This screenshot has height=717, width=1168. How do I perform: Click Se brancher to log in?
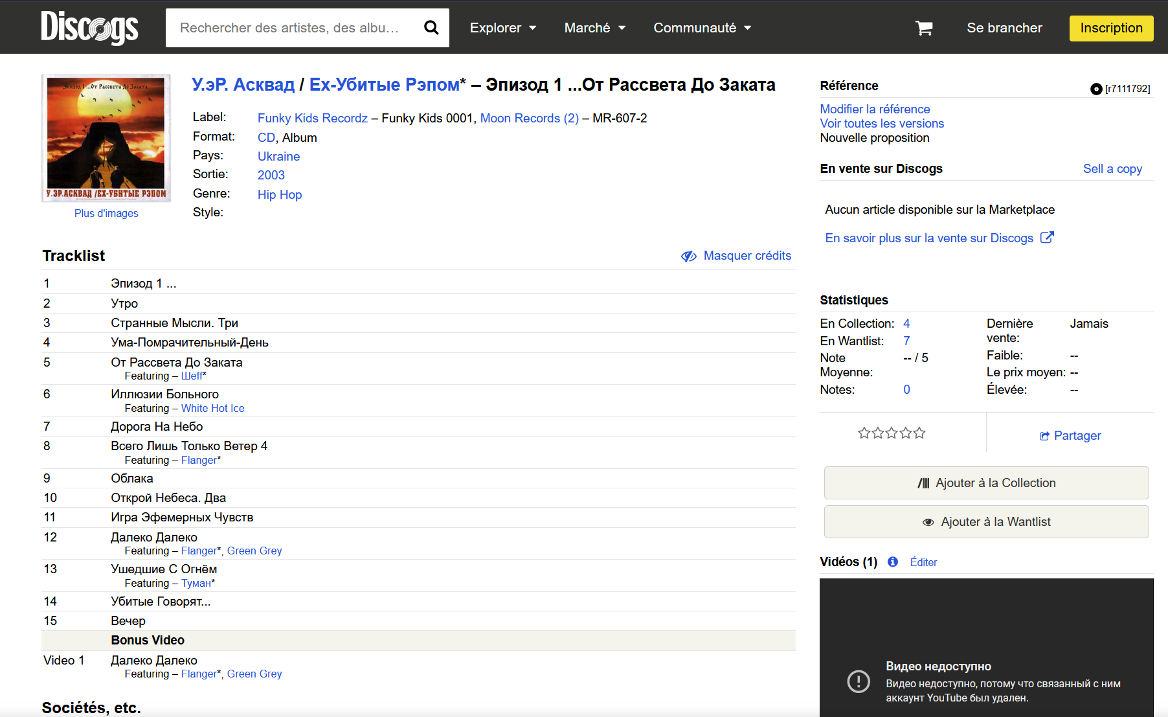[1004, 28]
